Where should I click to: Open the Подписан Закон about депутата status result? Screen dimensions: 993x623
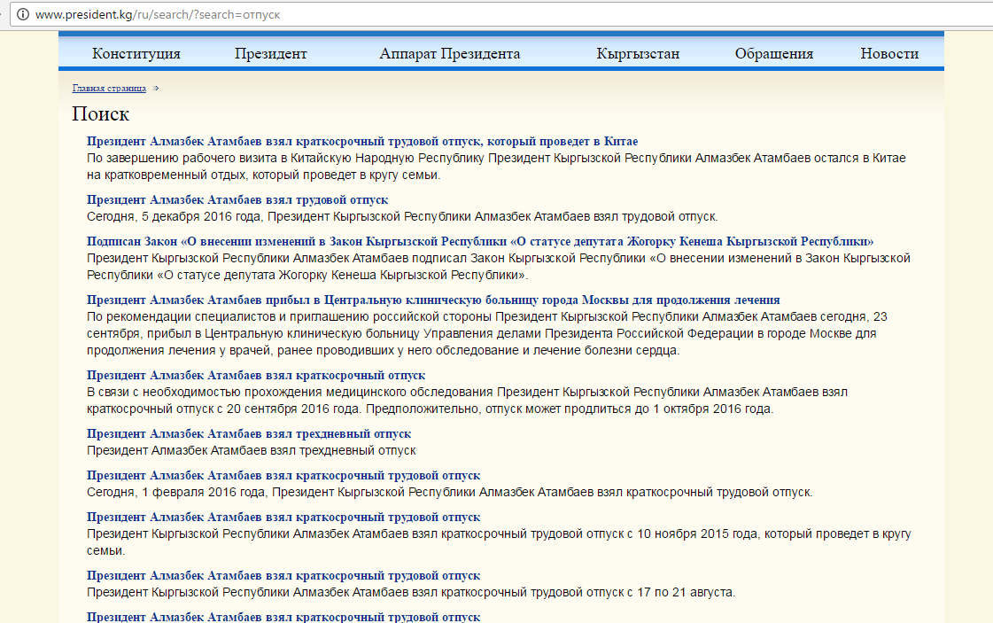point(479,242)
